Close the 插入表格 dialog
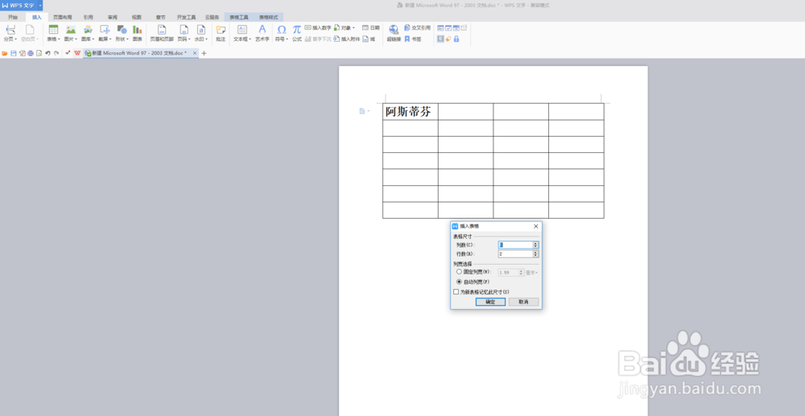 (536, 226)
